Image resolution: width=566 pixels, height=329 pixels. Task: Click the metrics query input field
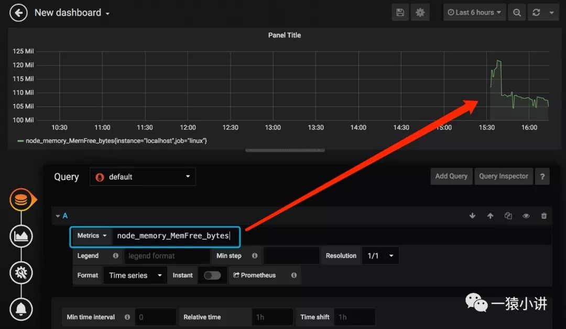[x=176, y=236]
